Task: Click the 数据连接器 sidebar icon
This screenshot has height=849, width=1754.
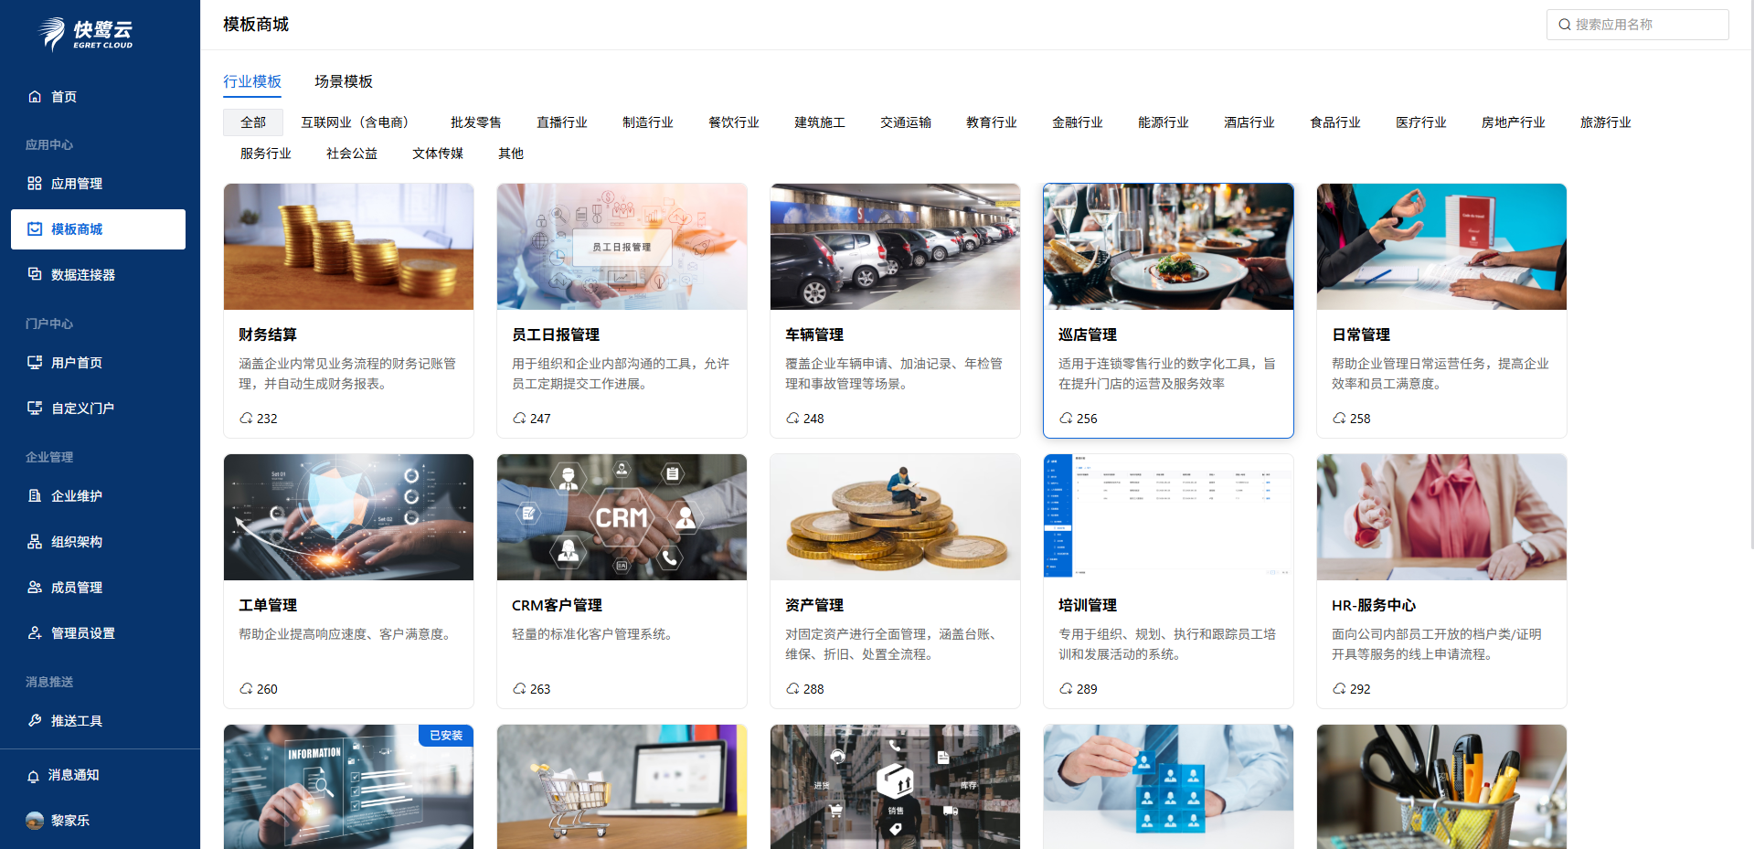Action: (35, 274)
